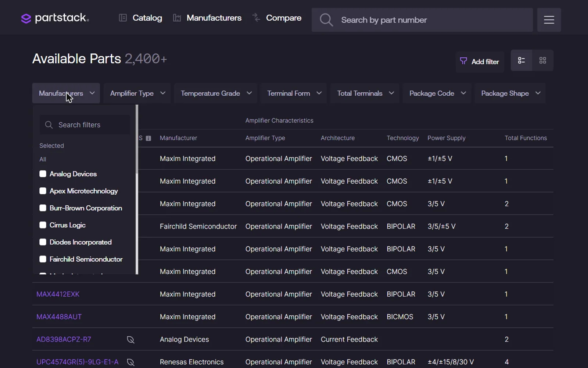Show All manufacturers in filter panel
The image size is (588, 368).
pyautogui.click(x=43, y=159)
